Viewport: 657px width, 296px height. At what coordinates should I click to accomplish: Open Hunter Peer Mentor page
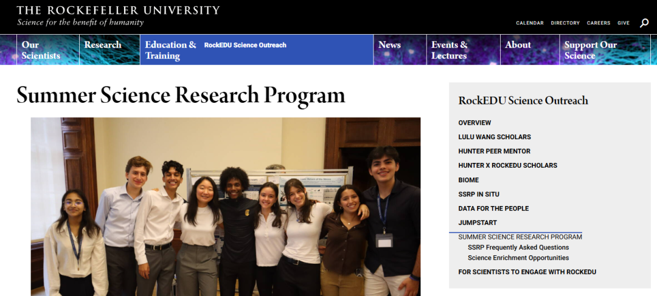pyautogui.click(x=495, y=151)
